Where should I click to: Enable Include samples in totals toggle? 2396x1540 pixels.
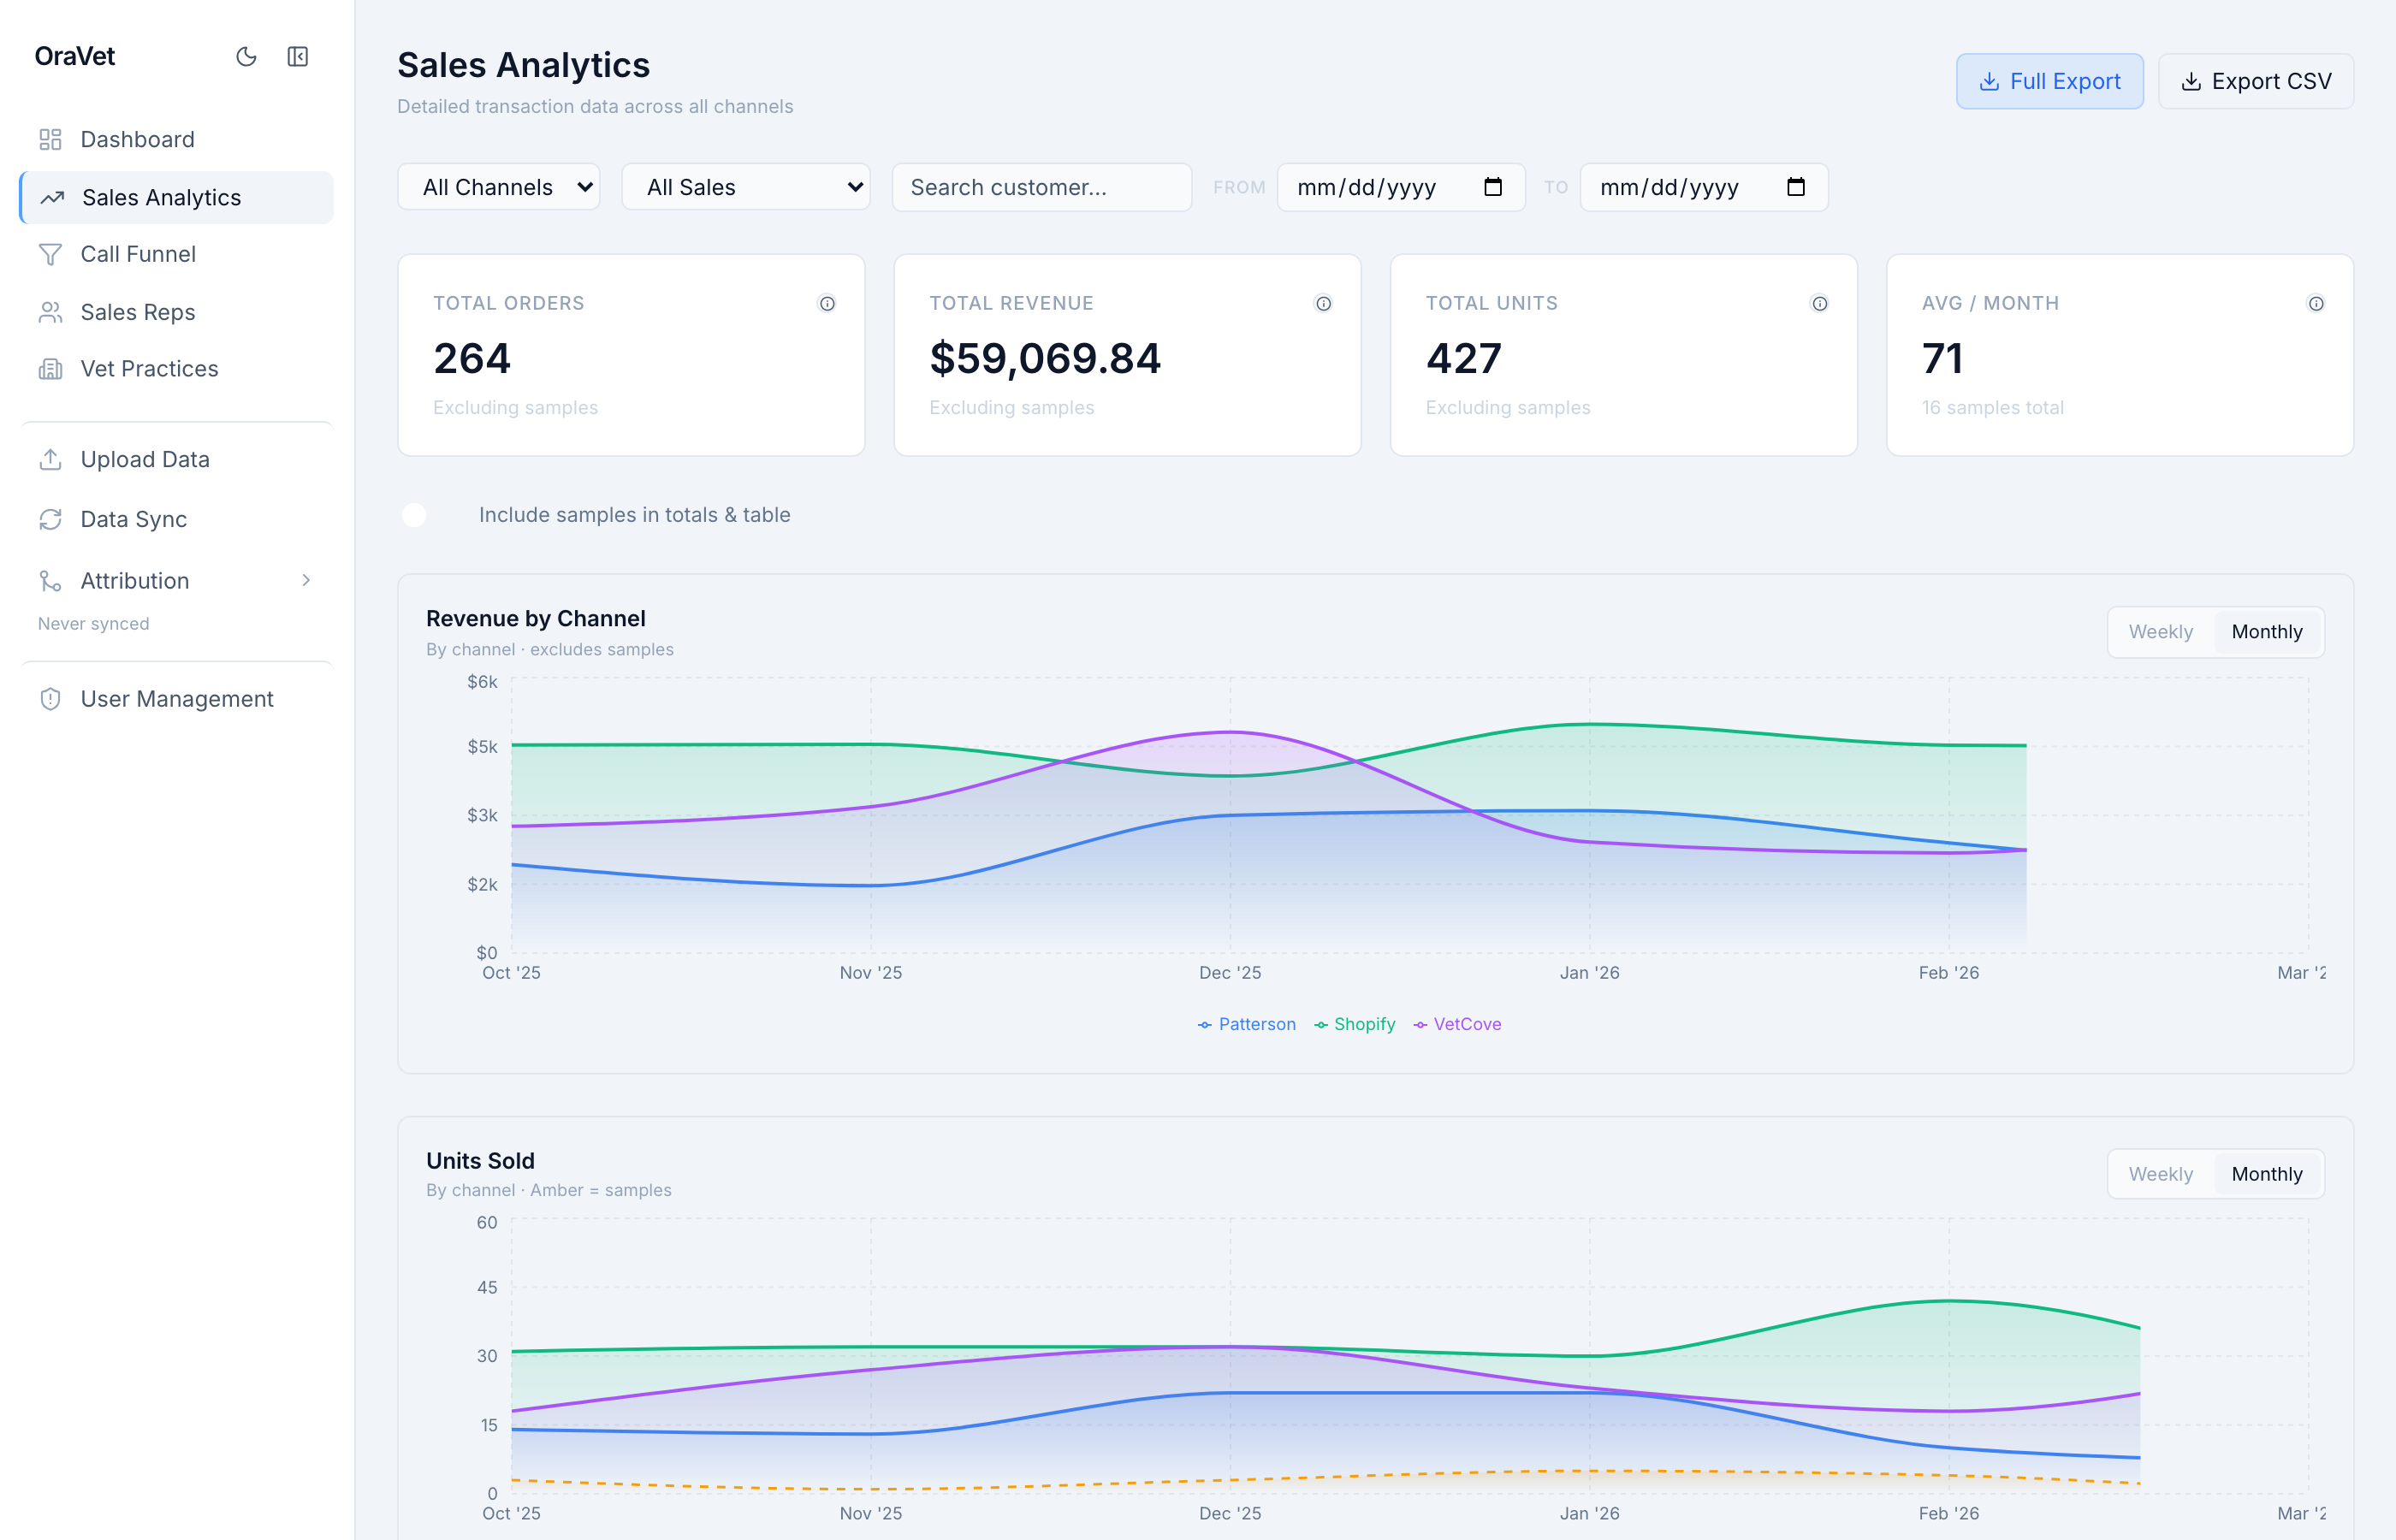[x=427, y=515]
